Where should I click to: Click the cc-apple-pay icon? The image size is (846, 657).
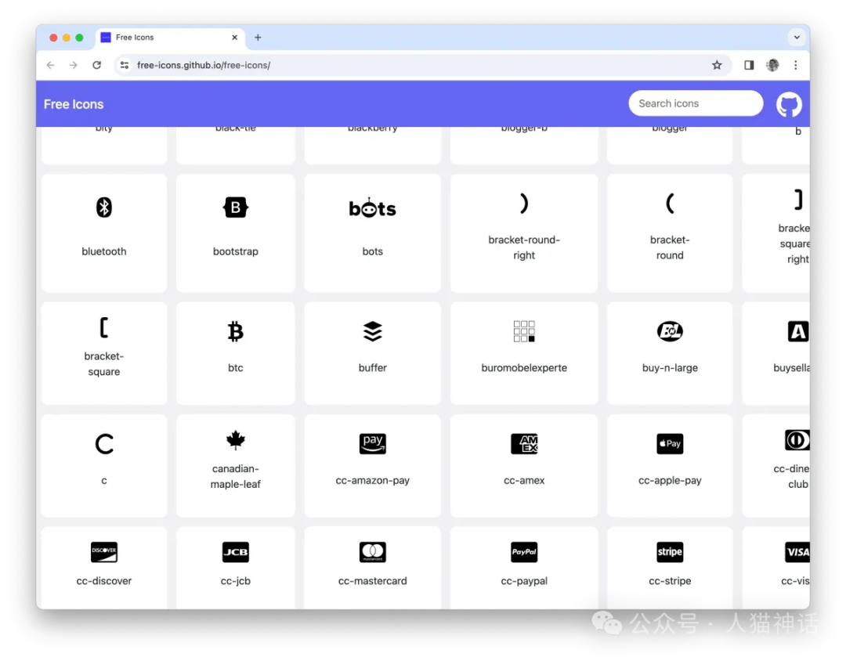tap(670, 444)
